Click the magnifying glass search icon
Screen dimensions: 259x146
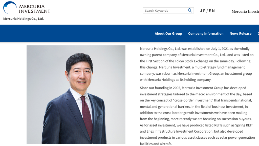point(190,10)
